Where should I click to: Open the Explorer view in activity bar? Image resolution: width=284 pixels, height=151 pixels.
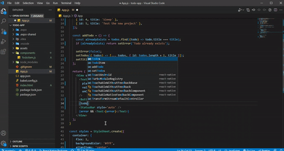coord(4,11)
